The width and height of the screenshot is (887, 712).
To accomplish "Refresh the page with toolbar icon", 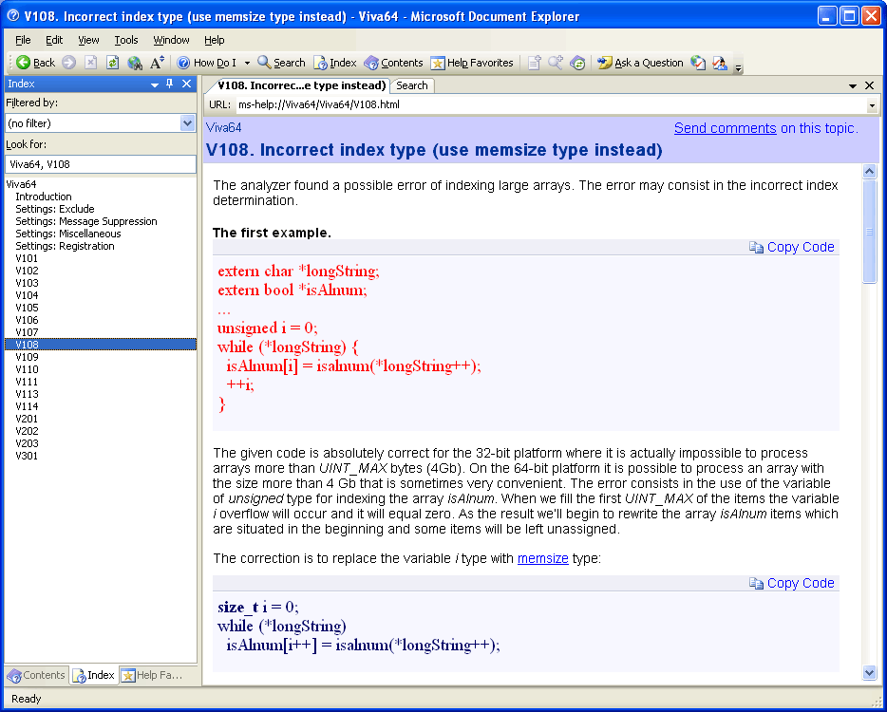I will point(113,63).
